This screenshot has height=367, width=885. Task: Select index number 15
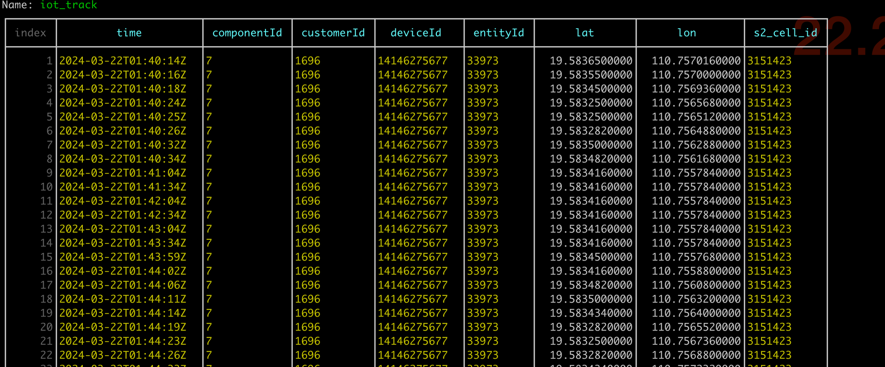click(46, 257)
